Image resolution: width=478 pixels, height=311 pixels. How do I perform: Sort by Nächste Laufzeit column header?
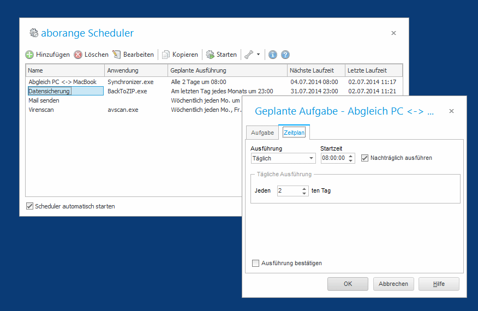point(316,70)
